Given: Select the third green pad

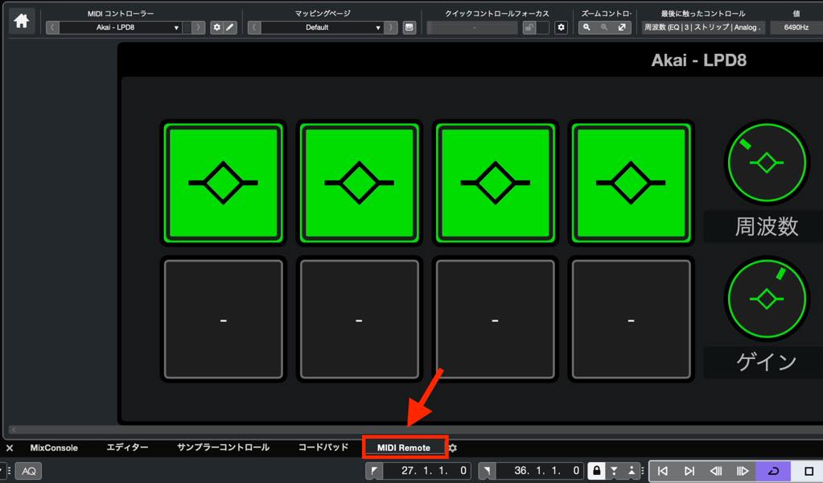Looking at the screenshot, I should [x=495, y=183].
